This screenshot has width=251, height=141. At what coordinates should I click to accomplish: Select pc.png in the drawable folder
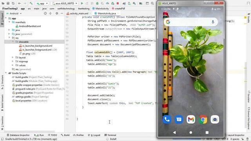pos(26,54)
